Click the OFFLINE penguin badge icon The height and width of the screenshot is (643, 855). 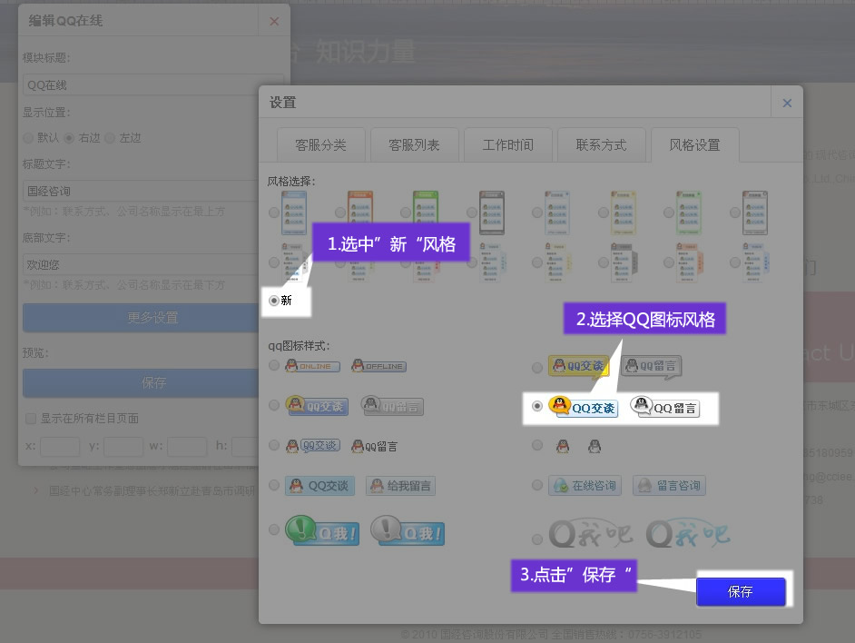[378, 366]
